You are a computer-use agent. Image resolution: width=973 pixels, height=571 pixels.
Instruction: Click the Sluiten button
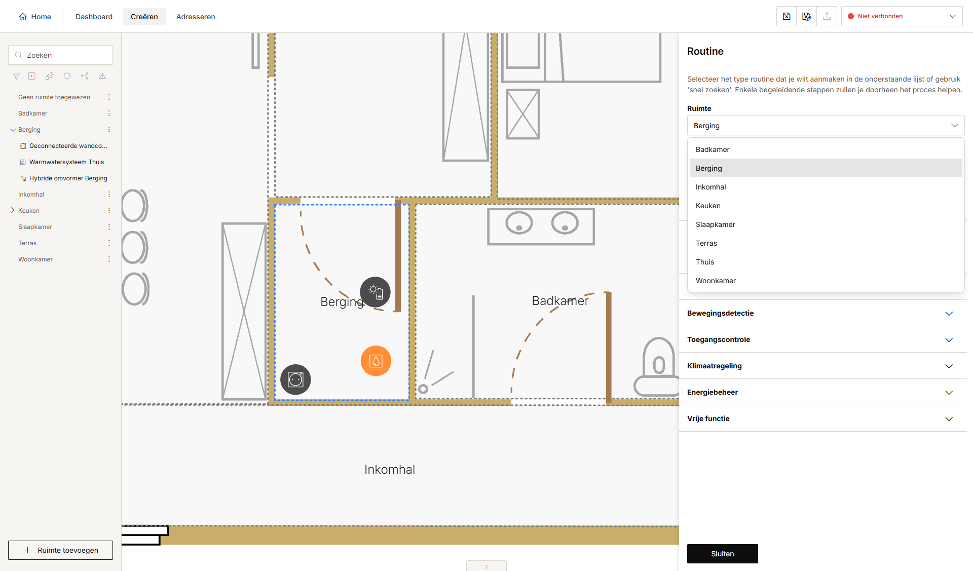pos(722,554)
